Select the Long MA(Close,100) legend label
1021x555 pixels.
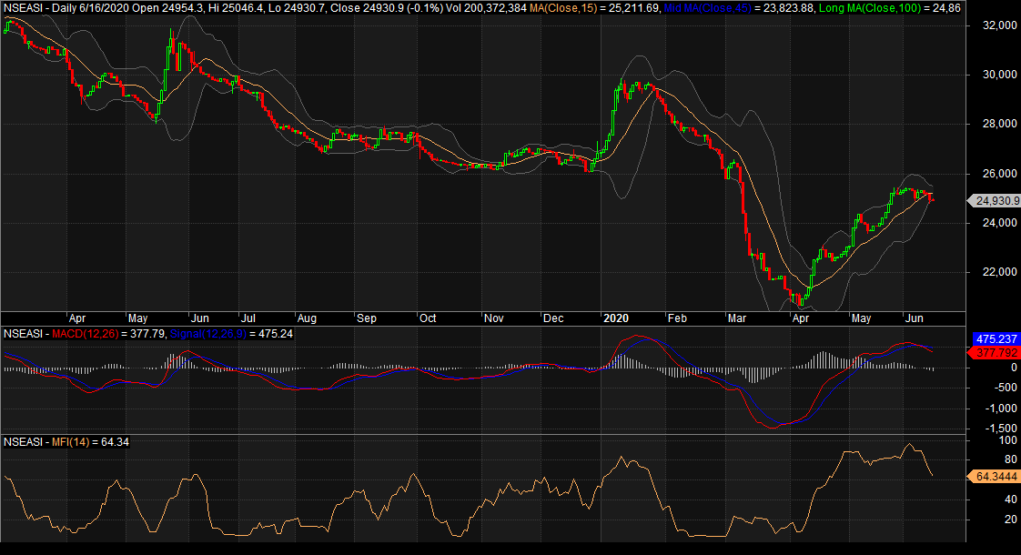coord(870,8)
